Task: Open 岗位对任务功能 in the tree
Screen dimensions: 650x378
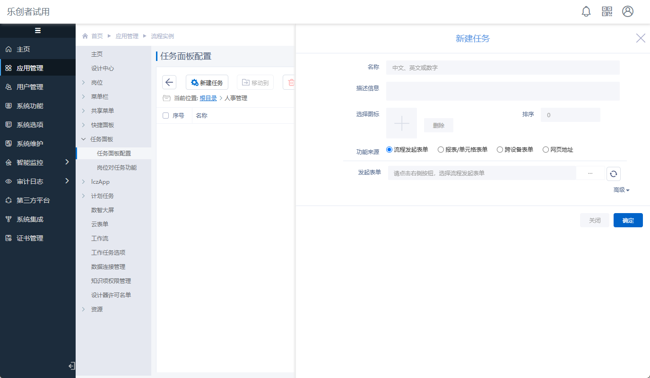Action: click(x=117, y=168)
